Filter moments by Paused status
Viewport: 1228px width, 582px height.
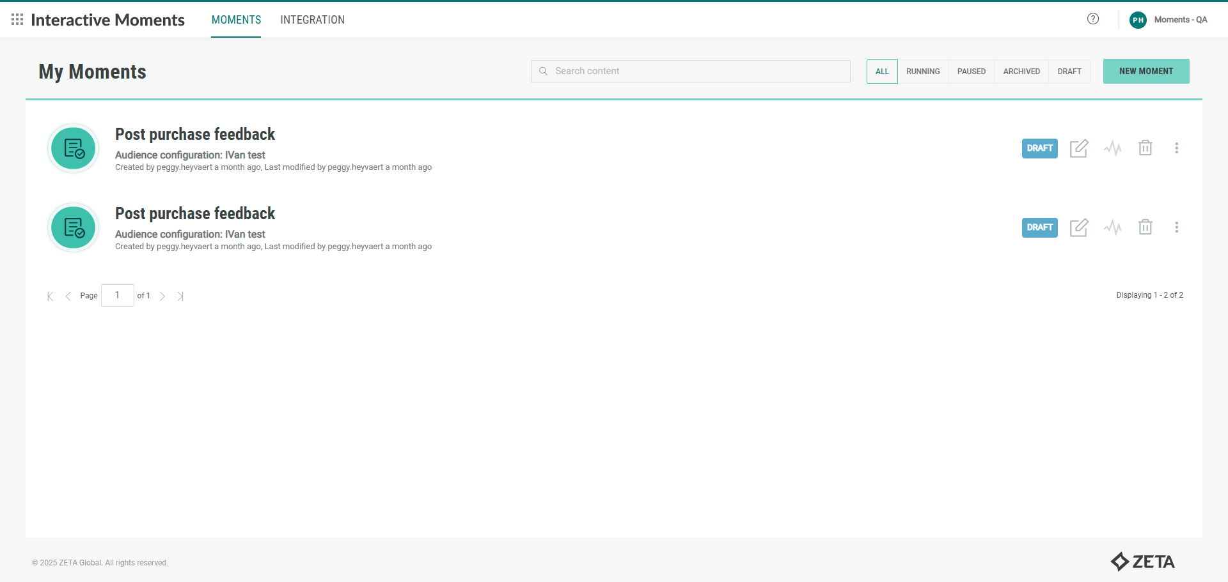971,72
